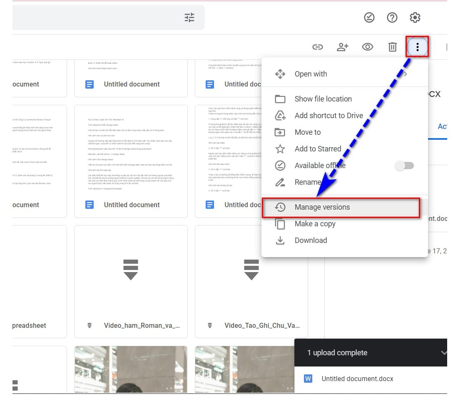Viewport: 453px width, 416px height.
Task: Collapse the upload complete panel chevron
Action: click(443, 352)
